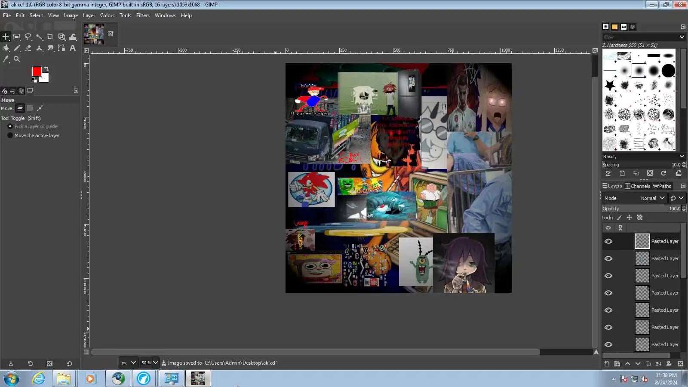Select the Zoom magnifier tool
Screen dimensions: 688x387
[x=17, y=59]
